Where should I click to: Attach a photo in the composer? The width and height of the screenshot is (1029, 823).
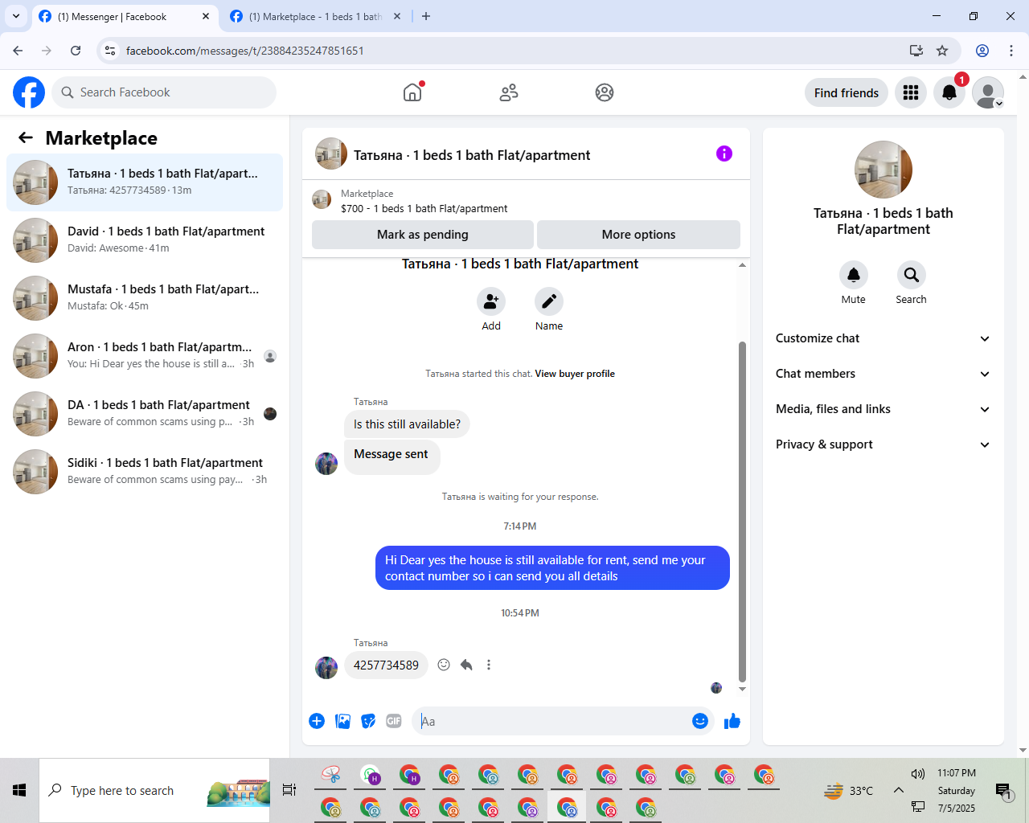pos(342,721)
